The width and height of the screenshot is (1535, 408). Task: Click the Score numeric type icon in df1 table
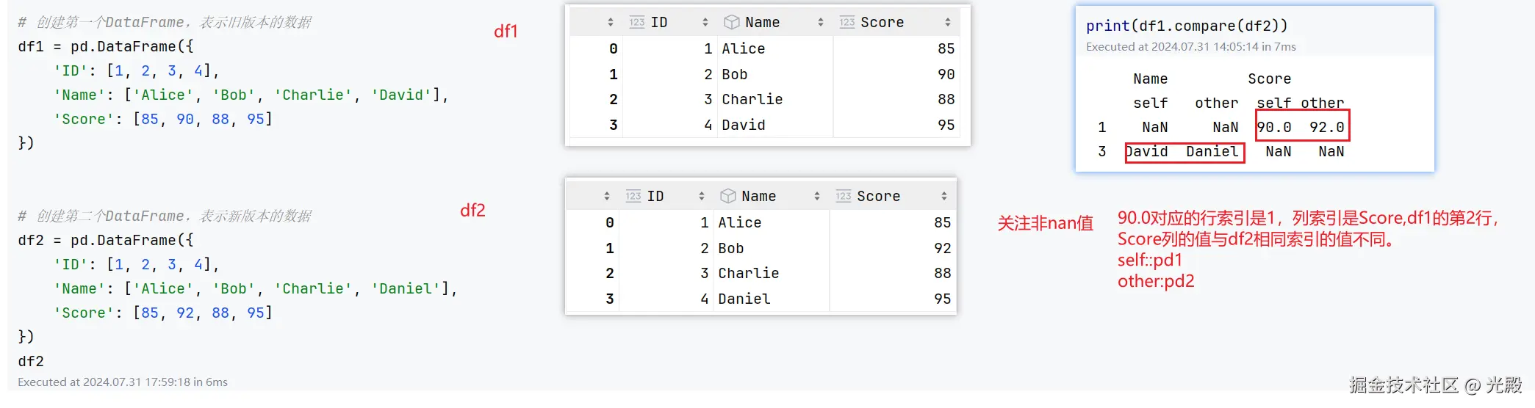pyautogui.click(x=847, y=23)
